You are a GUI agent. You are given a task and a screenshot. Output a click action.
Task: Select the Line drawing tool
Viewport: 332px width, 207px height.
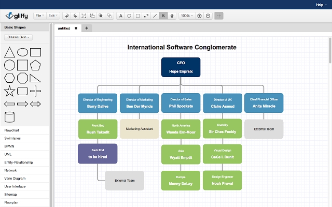click(155, 16)
